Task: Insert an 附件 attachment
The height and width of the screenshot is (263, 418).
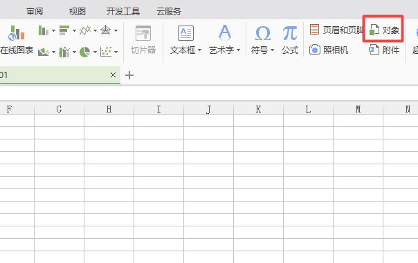Action: [384, 50]
